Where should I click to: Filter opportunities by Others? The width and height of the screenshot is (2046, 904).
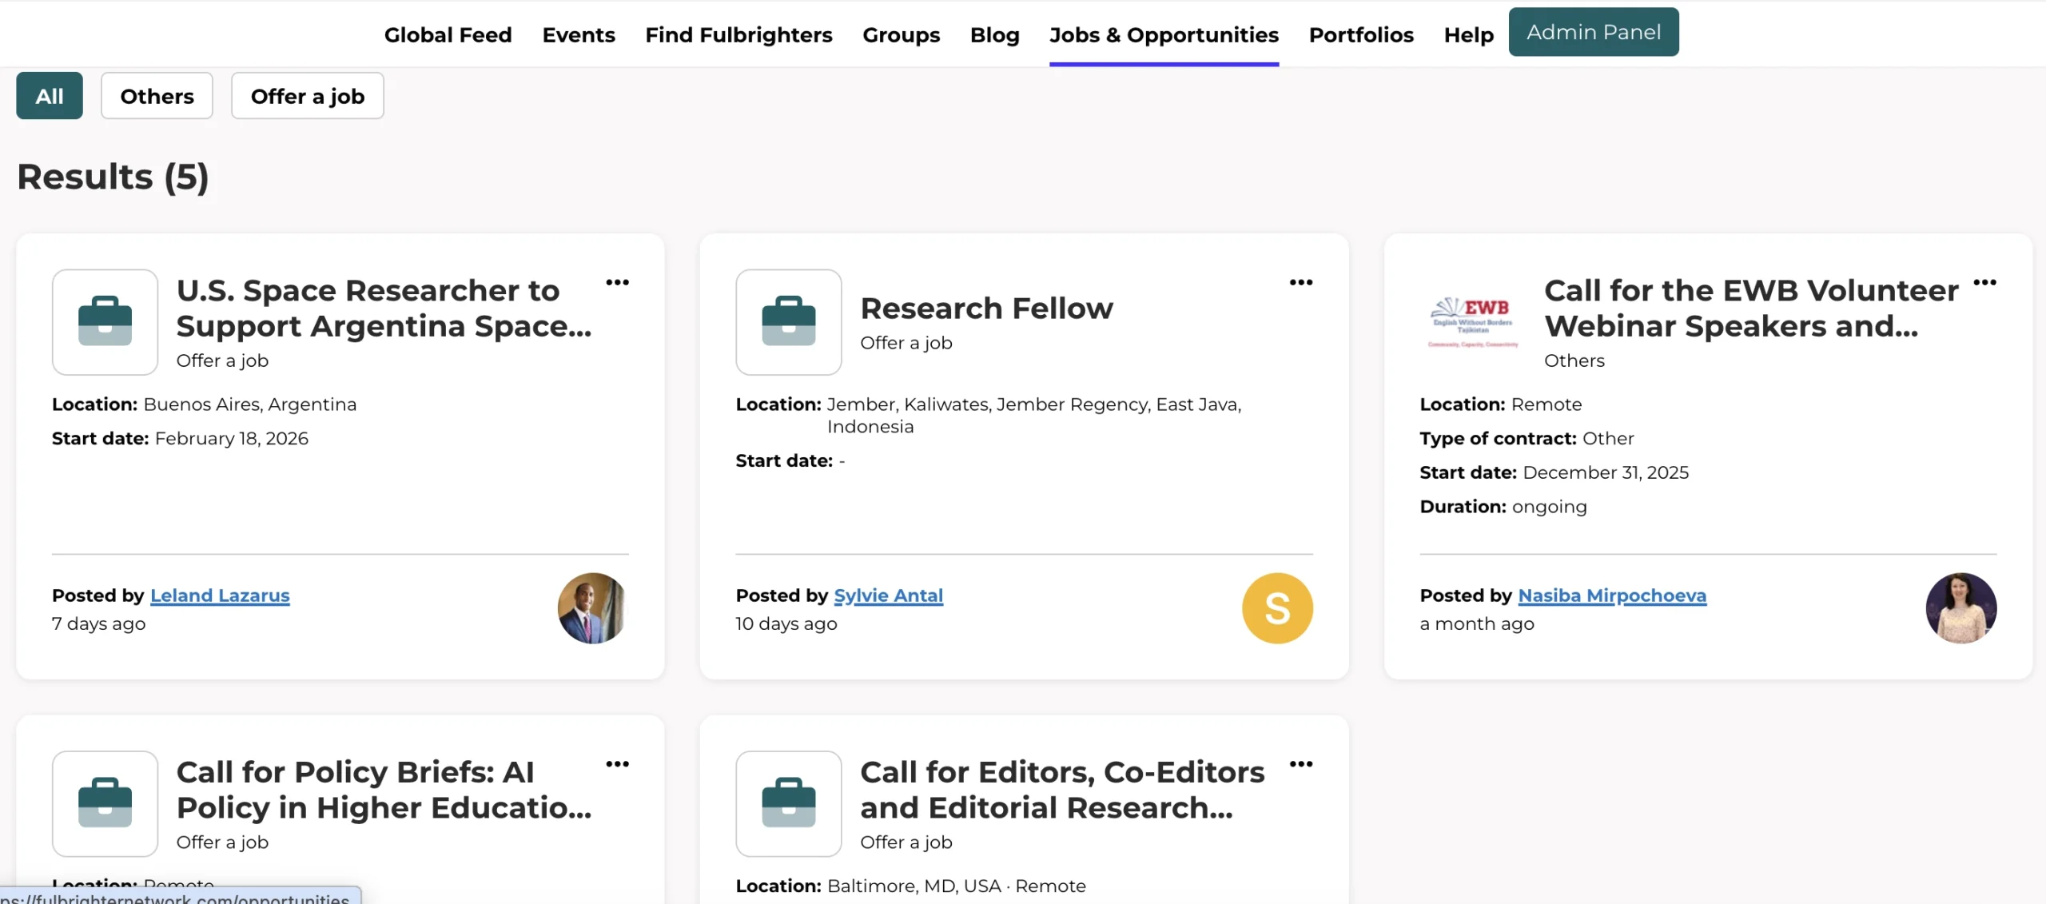(157, 96)
